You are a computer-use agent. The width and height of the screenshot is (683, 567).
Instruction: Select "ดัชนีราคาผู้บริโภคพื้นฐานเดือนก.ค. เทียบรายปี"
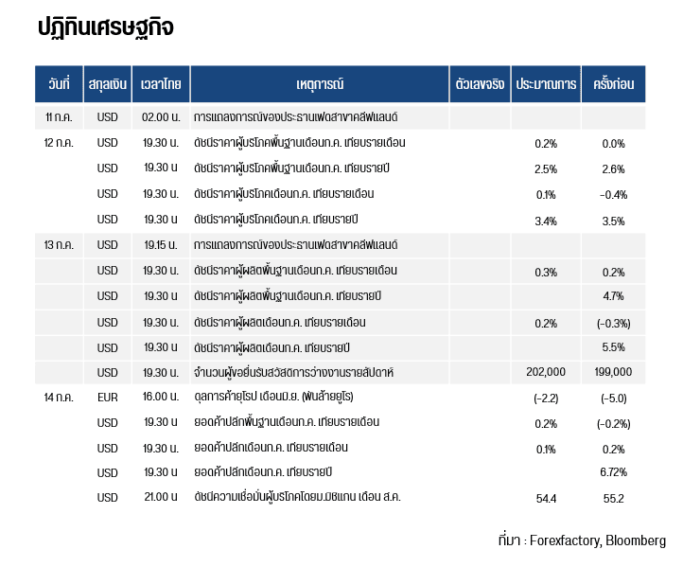292,168
